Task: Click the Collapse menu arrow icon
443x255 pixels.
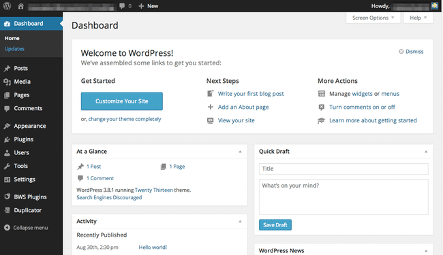Action: coord(7,228)
